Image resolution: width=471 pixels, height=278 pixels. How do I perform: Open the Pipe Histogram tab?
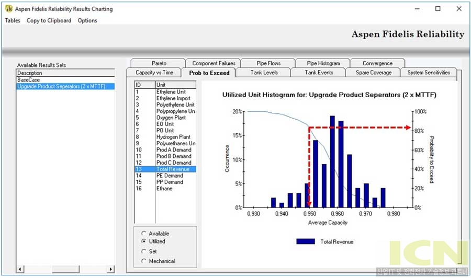[323, 63]
